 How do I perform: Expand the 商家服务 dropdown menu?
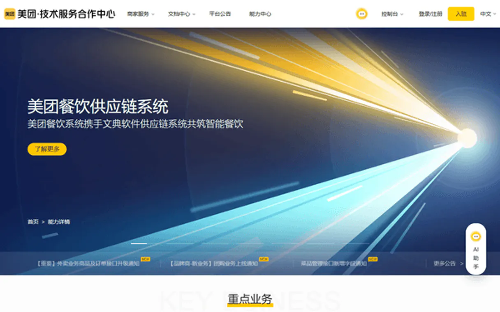pos(141,14)
